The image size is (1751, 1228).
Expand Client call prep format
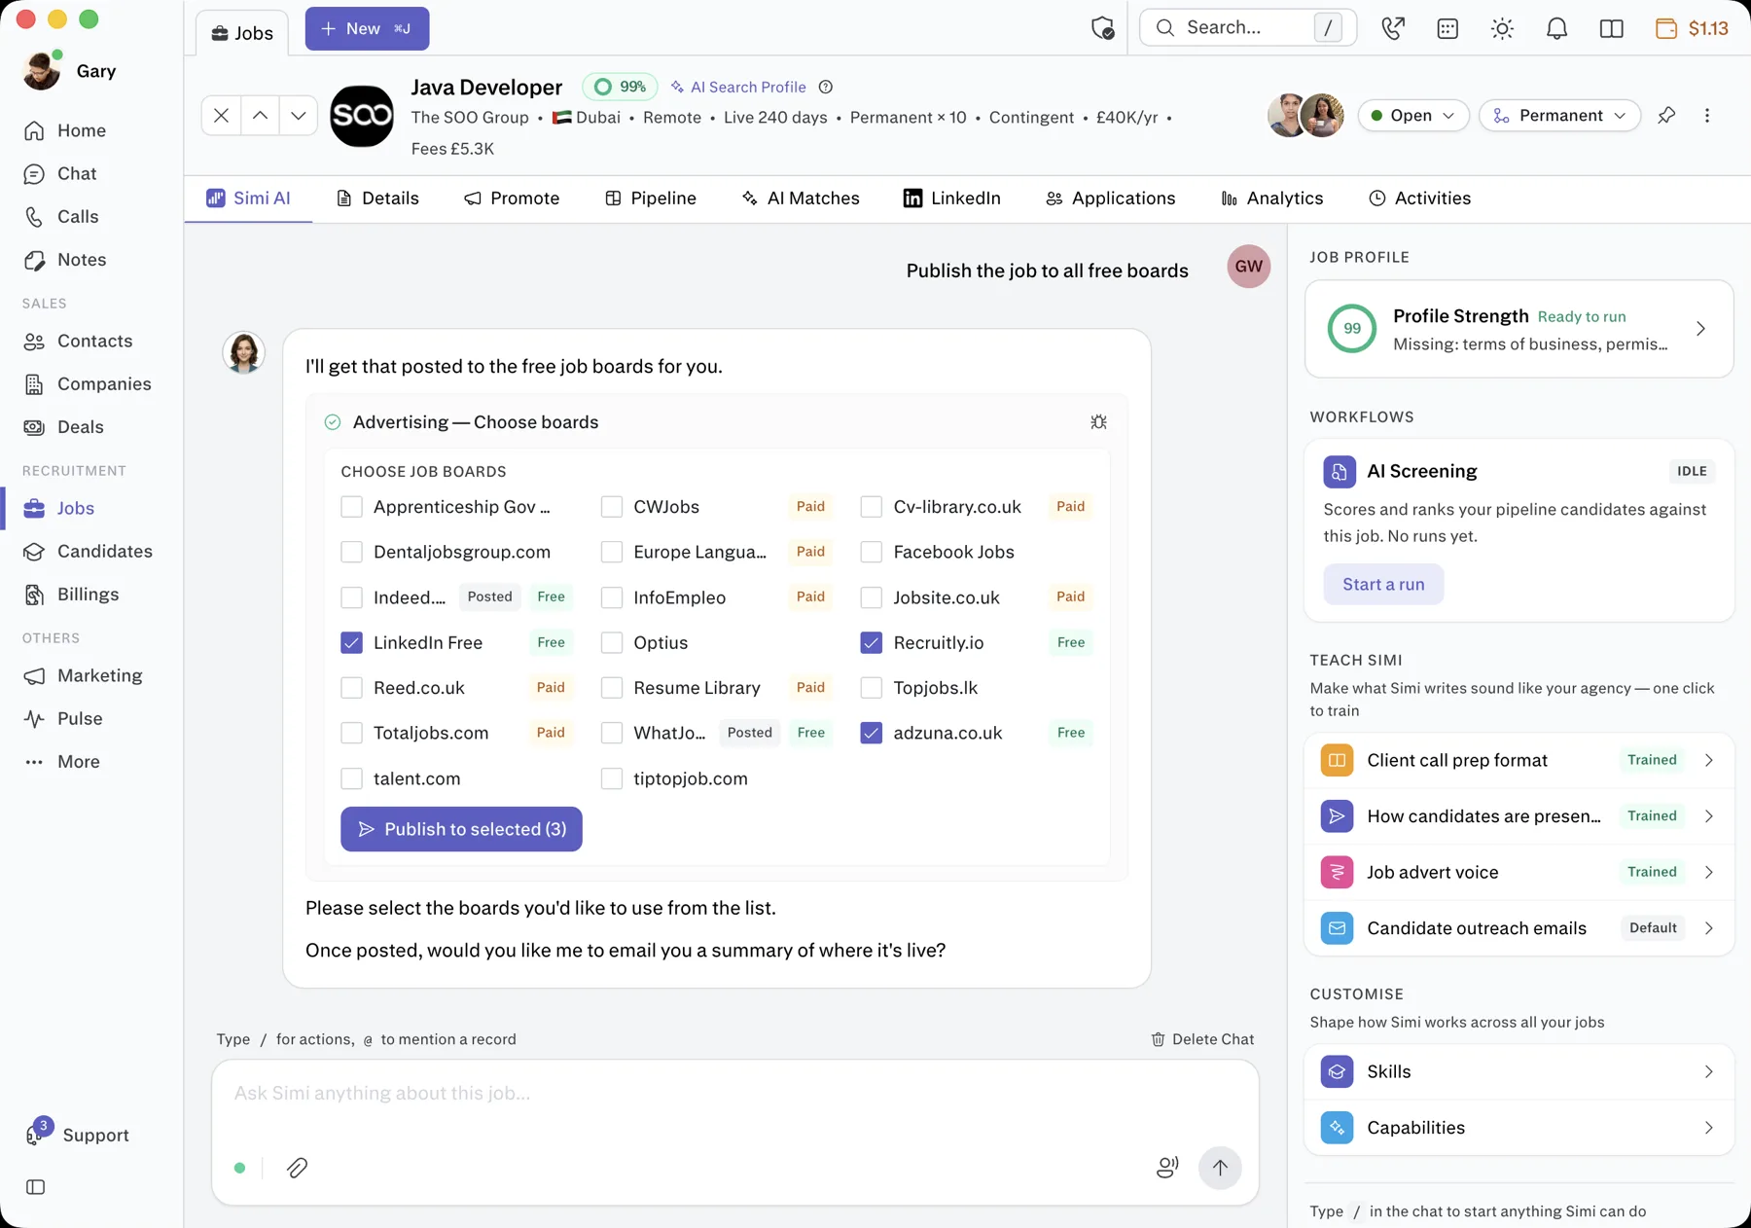1519,760
